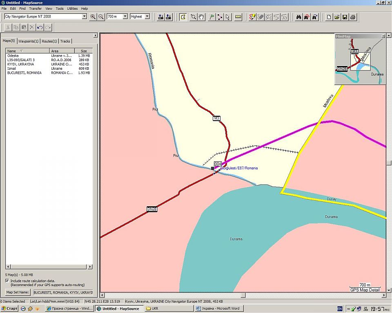The image size is (392, 313).
Task: Expand the 700 m zoom scale dropdown
Action: click(125, 17)
